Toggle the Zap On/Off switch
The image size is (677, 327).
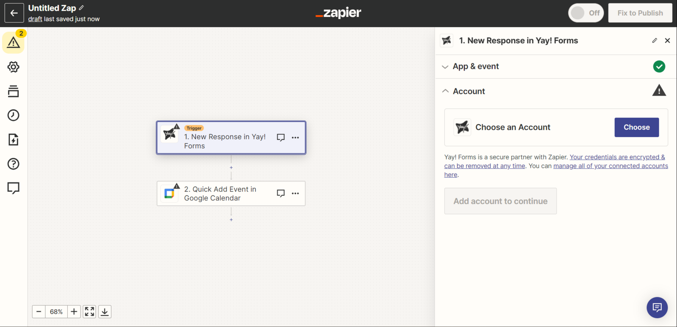586,13
